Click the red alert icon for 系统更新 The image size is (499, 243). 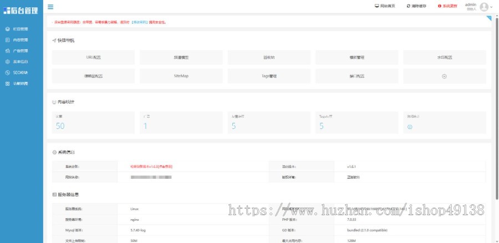(440, 6)
